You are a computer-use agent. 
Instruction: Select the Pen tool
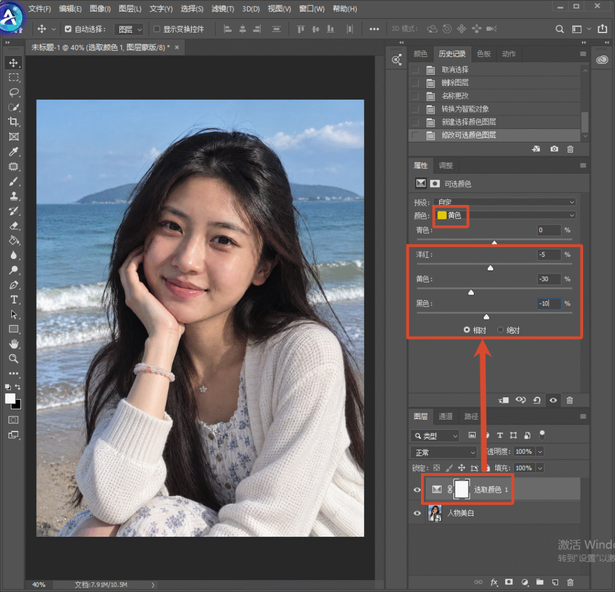point(14,285)
